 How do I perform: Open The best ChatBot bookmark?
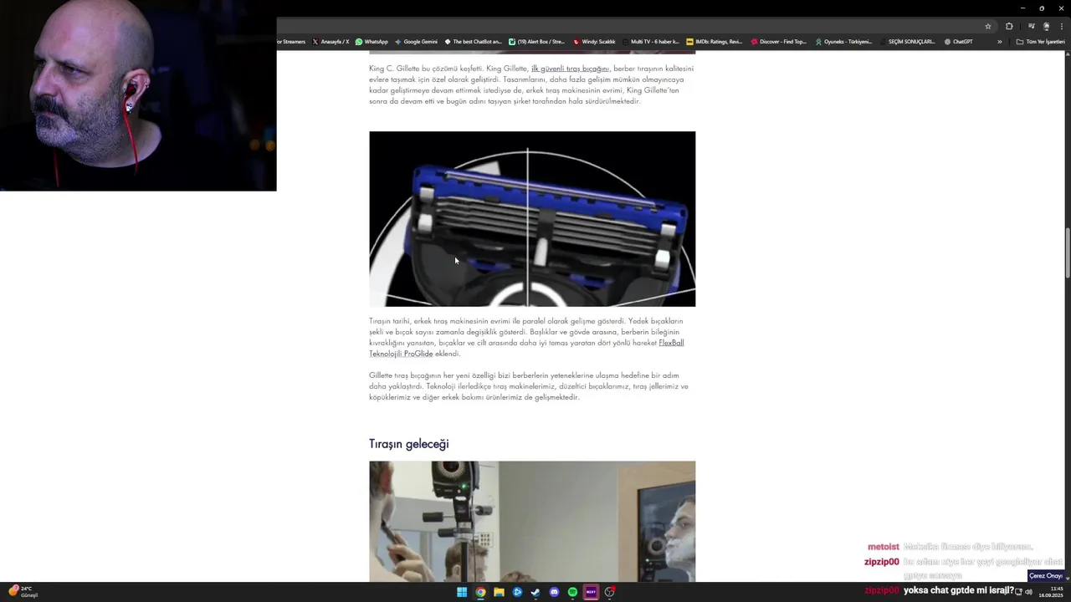tap(473, 42)
